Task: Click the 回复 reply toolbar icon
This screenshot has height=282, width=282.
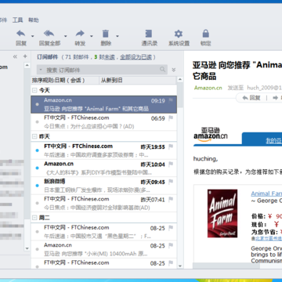Action: pyautogui.click(x=21, y=34)
